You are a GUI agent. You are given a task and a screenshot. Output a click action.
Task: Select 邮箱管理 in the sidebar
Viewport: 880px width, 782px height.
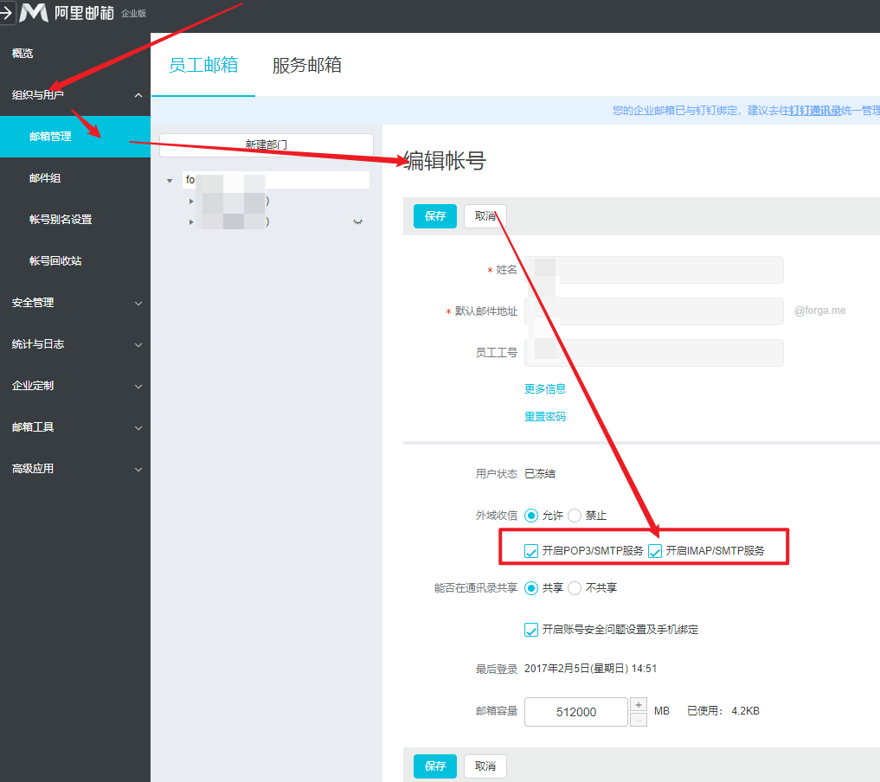coord(75,137)
